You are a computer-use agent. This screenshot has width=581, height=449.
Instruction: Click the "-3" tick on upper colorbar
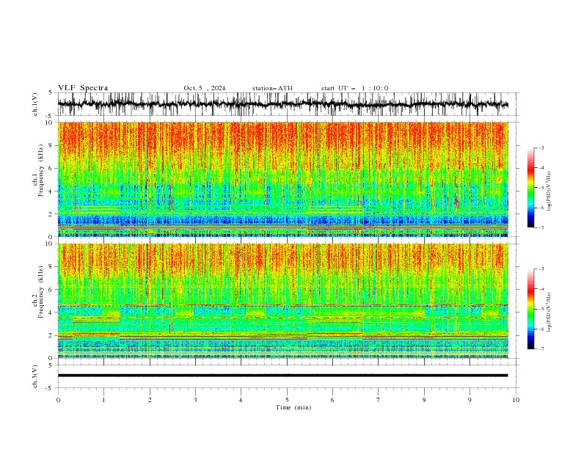541,147
